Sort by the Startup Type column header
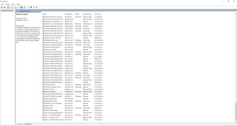The height and width of the screenshot is (126, 237). tap(88, 14)
